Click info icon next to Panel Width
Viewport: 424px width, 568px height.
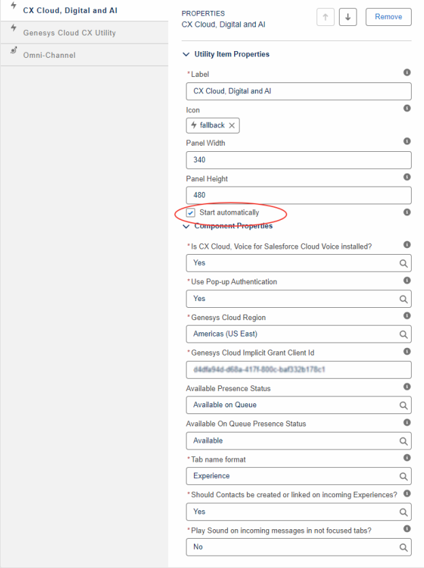point(407,142)
